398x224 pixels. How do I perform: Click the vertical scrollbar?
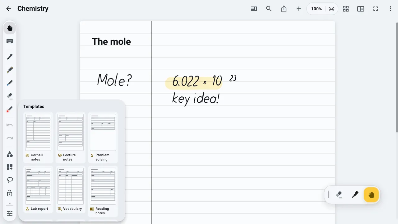(396, 78)
